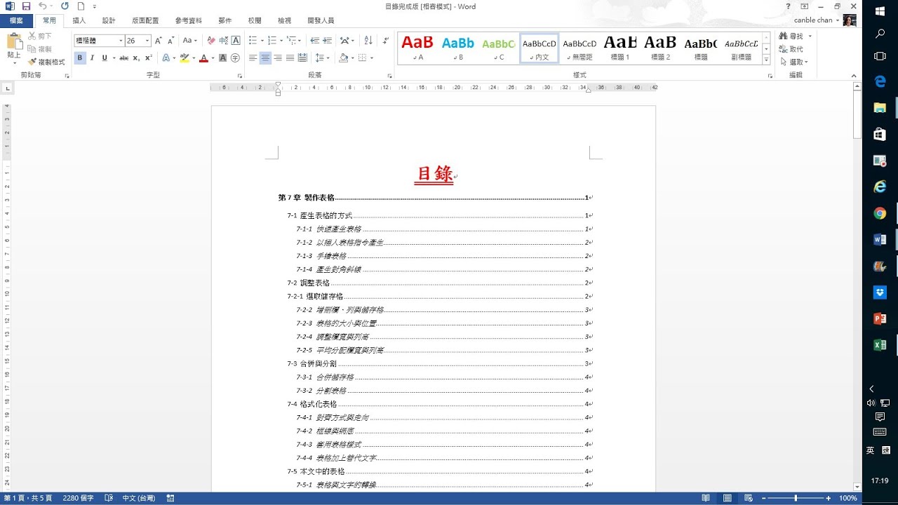Image resolution: width=898 pixels, height=505 pixels.
Task: Click the macro recording icon in status bar
Action: point(170,498)
